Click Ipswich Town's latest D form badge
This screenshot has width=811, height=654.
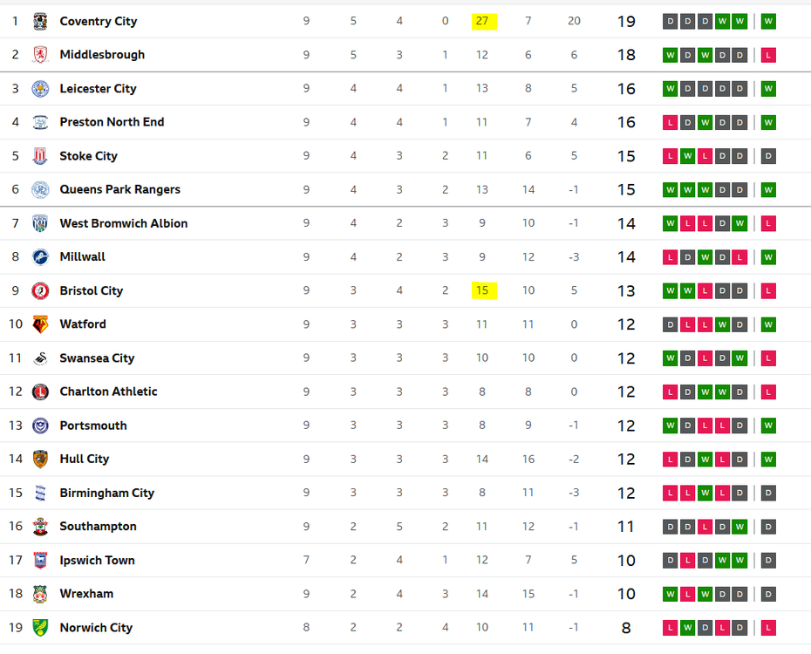coord(768,560)
